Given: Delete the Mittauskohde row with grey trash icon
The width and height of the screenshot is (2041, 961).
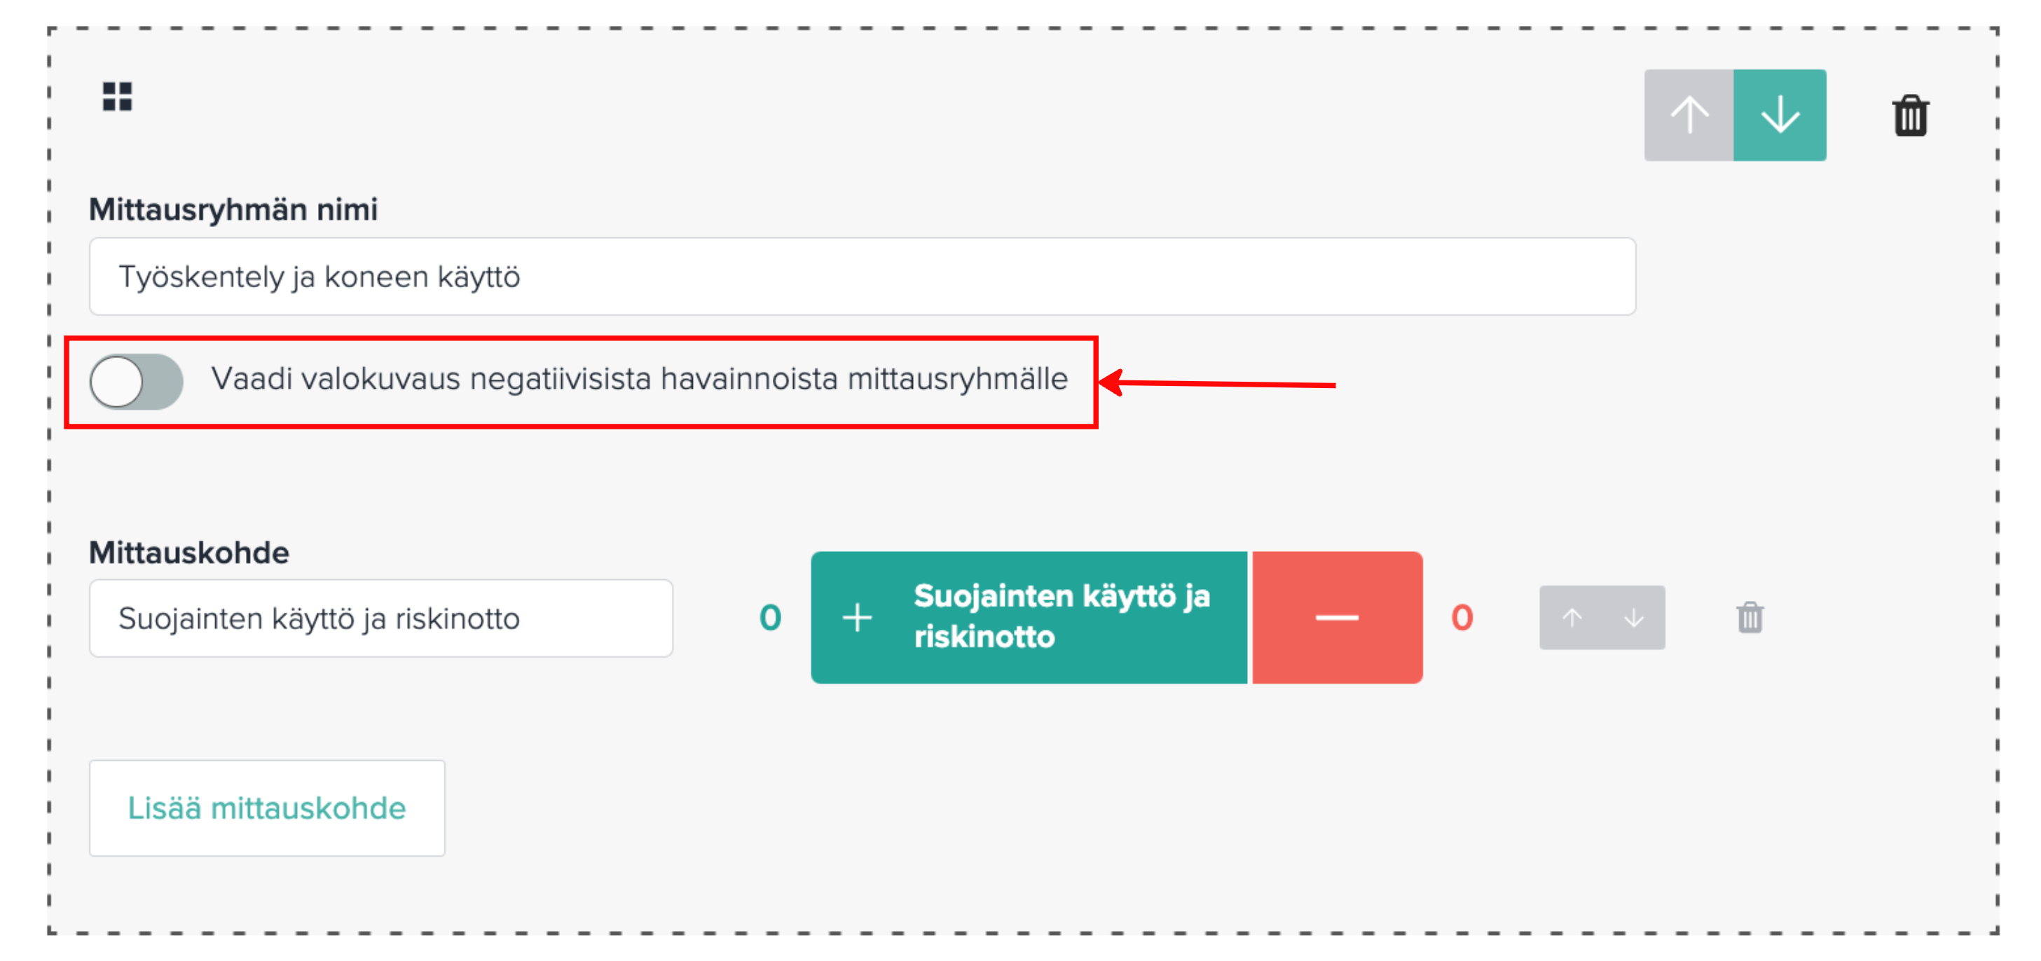Looking at the screenshot, I should (1750, 617).
